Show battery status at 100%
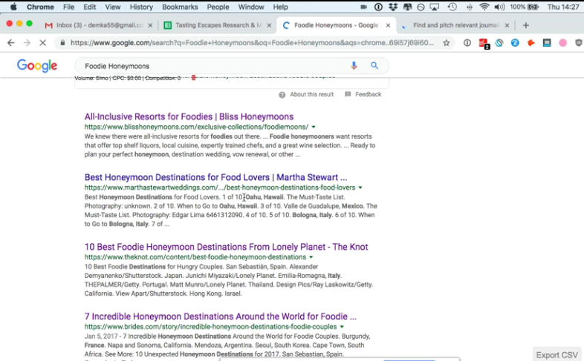The height and width of the screenshot is (361, 584). (524, 7)
